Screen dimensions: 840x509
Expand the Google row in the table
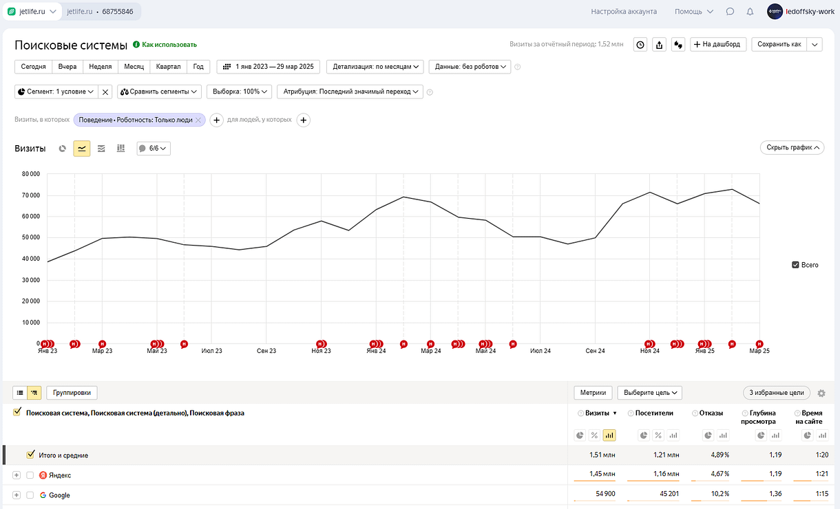[x=17, y=495]
